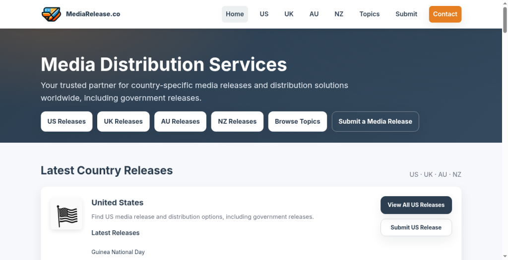Click the MediaRelease.co site name text
Image resolution: width=508 pixels, height=260 pixels.
coord(93,14)
